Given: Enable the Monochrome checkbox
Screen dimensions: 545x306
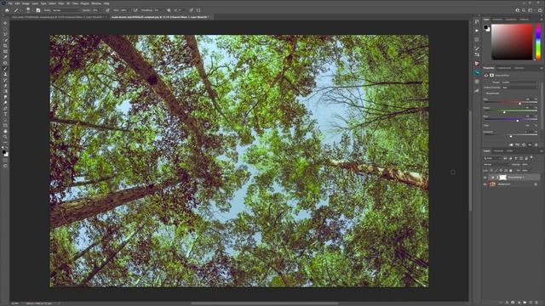Looking at the screenshot, I should click(485, 93).
